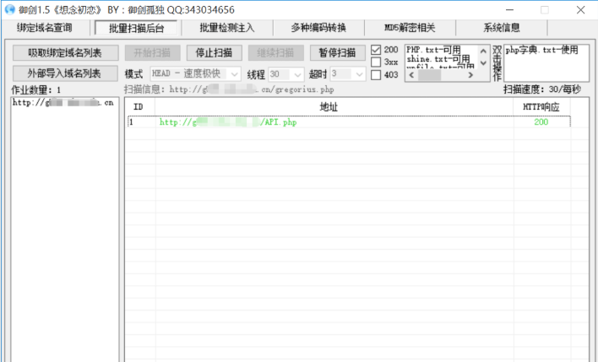The width and height of the screenshot is (598, 362).
Task: Click the ID column header
Action: [x=139, y=107]
